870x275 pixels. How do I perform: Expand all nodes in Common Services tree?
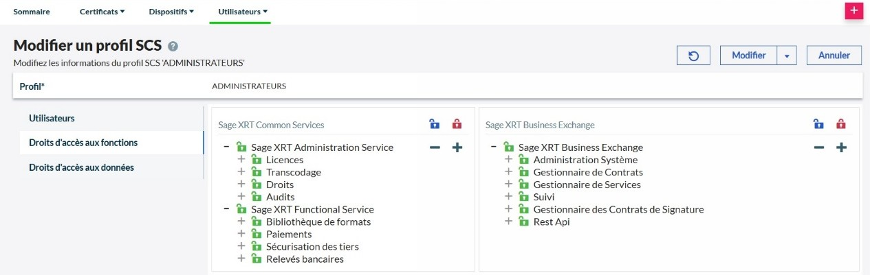(x=457, y=147)
